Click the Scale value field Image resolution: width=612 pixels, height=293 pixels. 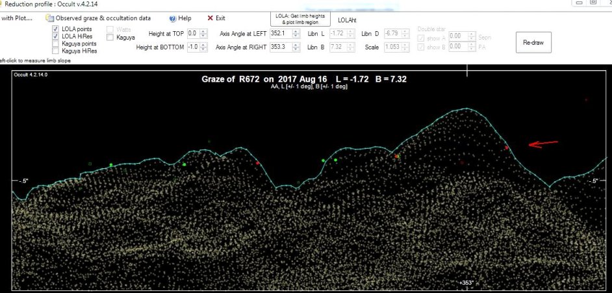tap(392, 47)
